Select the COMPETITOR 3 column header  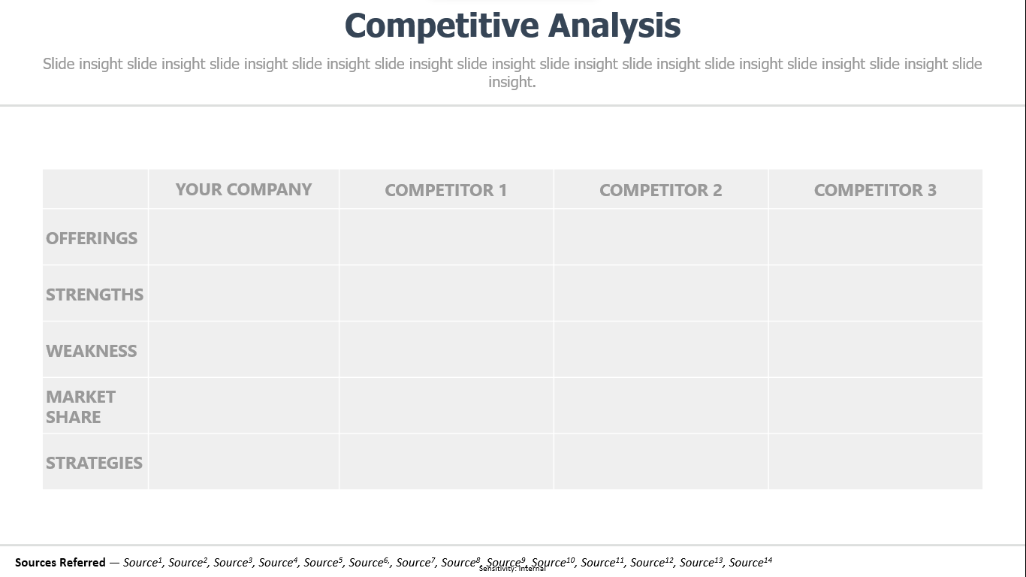pyautogui.click(x=875, y=190)
